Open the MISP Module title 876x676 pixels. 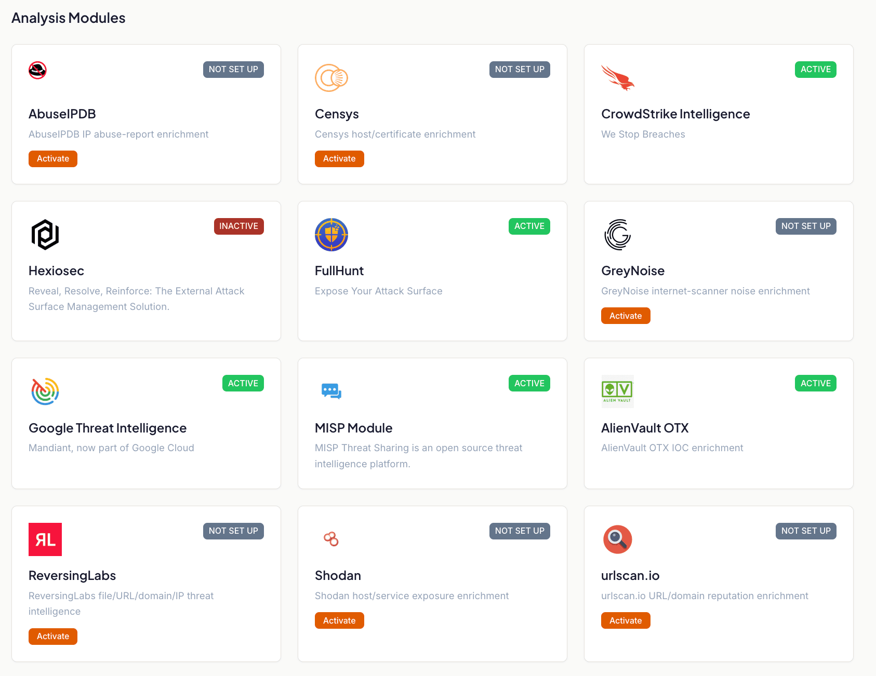pyautogui.click(x=354, y=428)
